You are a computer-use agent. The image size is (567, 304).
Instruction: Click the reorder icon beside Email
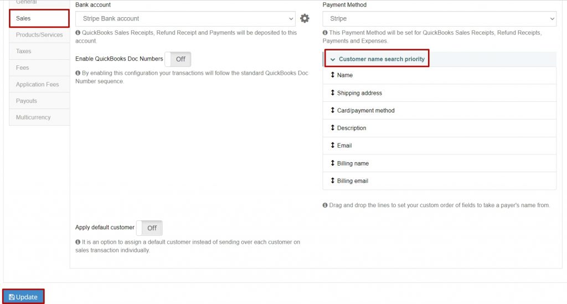[332, 145]
